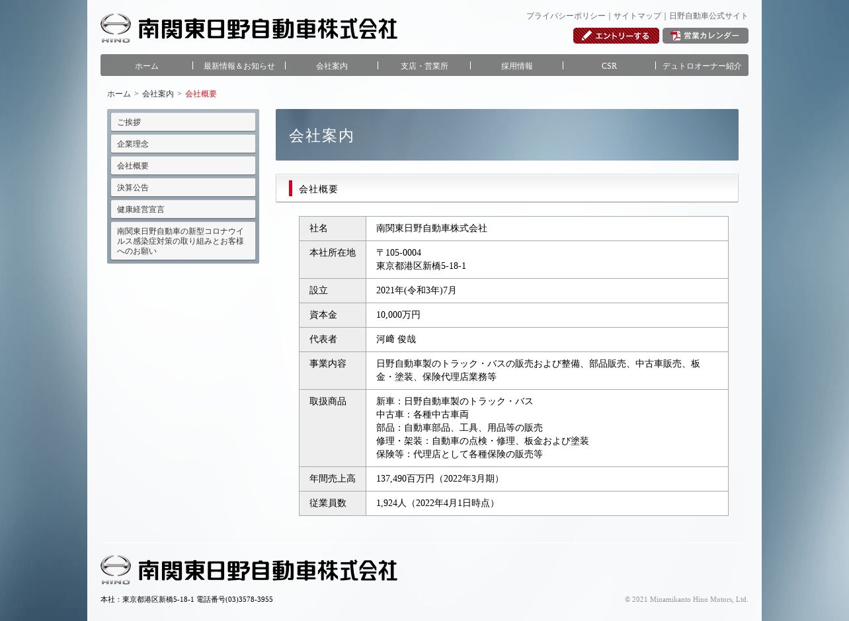
Task: Click the 会社概要 section heading
Action: [x=507, y=188]
